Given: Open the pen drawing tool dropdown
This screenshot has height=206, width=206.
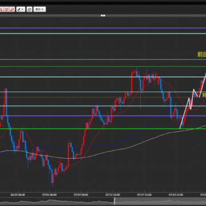Looking at the screenshot, I should tap(21, 9).
